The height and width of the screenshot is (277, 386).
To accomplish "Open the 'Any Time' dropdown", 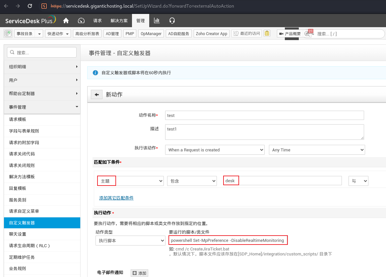I will 317,150.
